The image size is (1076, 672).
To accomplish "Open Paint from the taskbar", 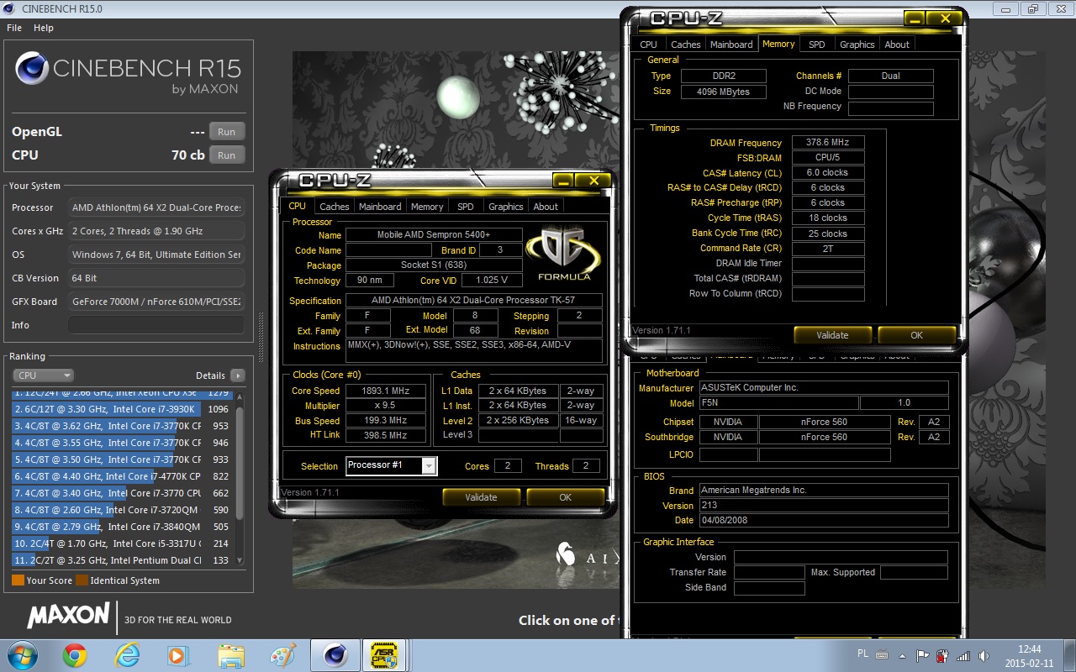I will click(282, 655).
